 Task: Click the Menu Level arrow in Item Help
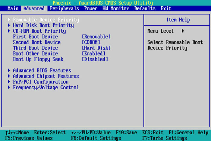[x=183, y=31]
